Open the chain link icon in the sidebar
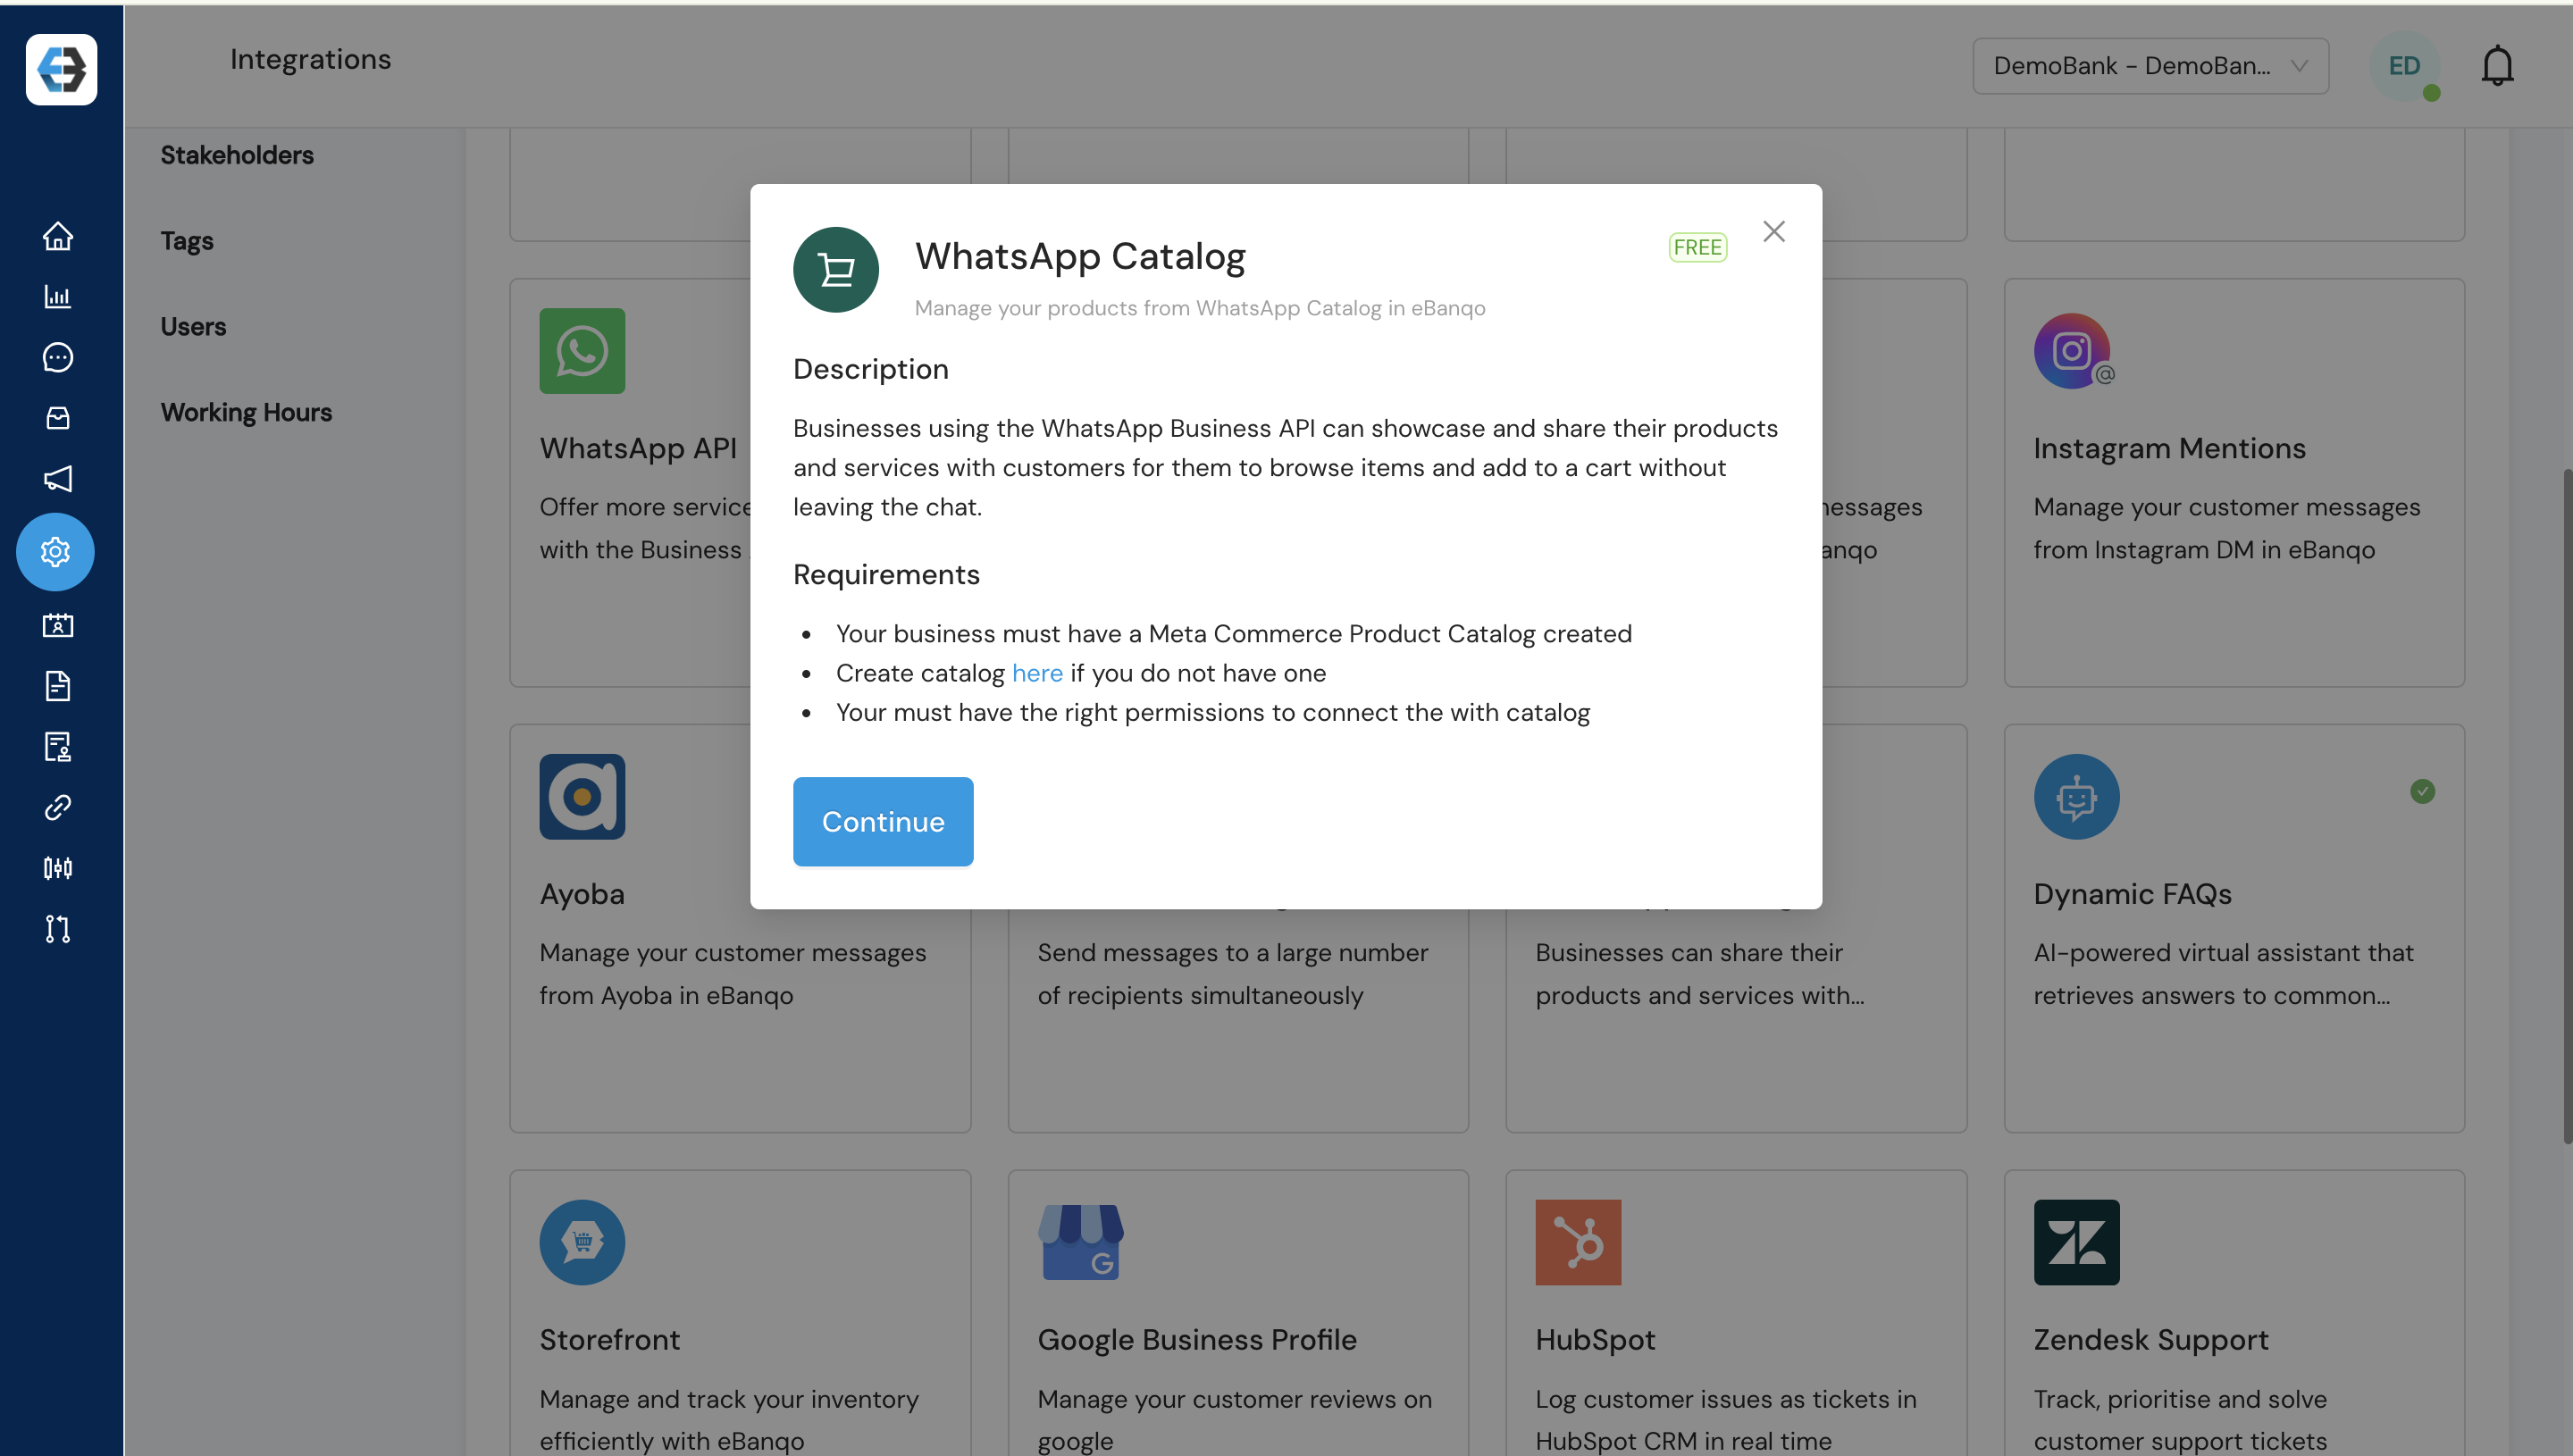 (58, 807)
